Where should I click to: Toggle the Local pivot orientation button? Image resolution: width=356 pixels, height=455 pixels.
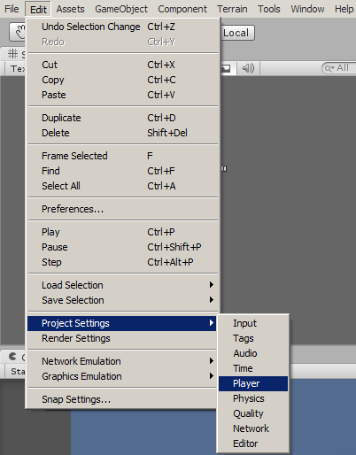[237, 33]
